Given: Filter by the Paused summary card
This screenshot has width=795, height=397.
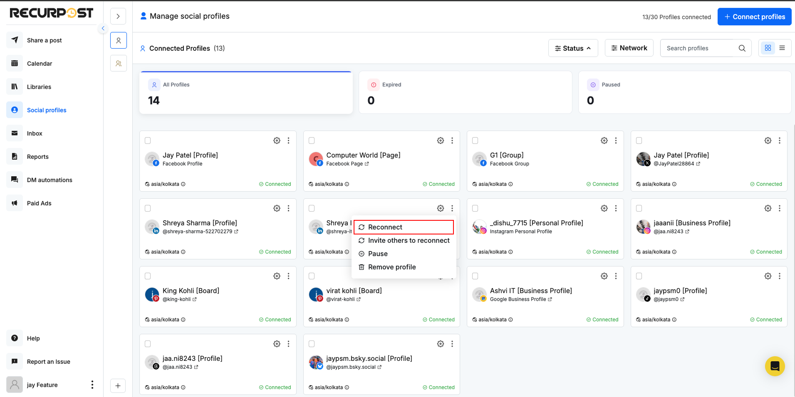Looking at the screenshot, I should click(x=685, y=92).
